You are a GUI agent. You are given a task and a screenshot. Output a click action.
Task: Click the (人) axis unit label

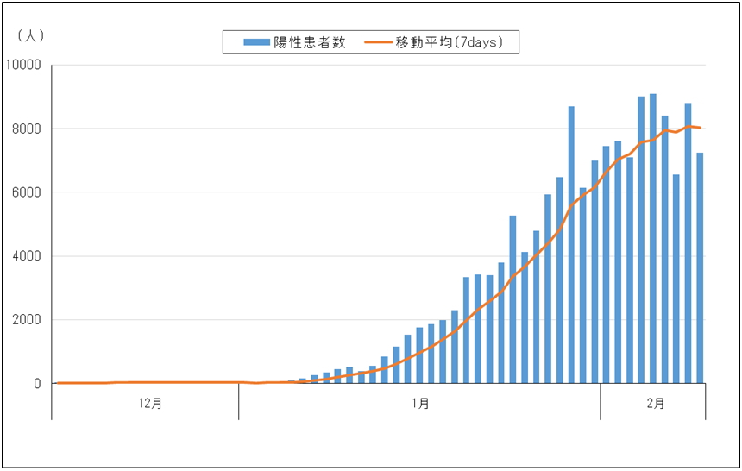pos(31,35)
